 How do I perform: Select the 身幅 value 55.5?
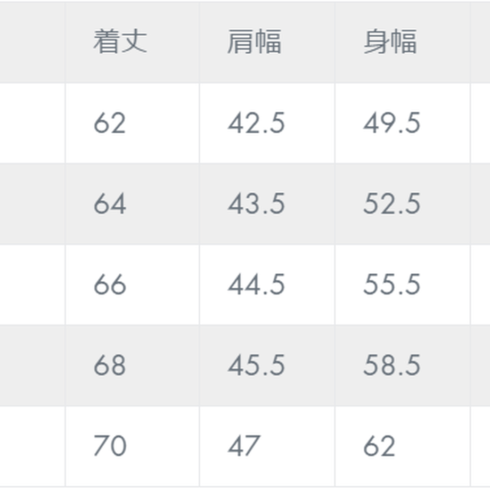click(391, 284)
